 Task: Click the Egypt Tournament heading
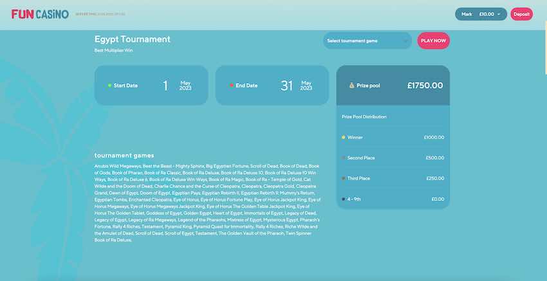point(133,39)
